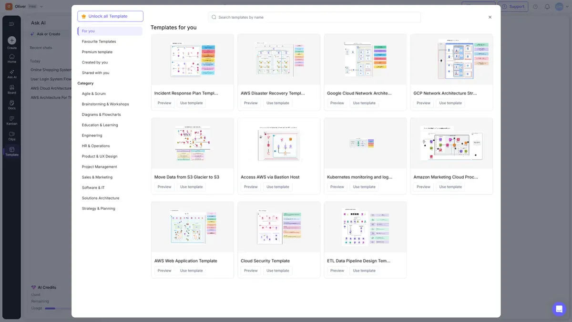Image resolution: width=572 pixels, height=322 pixels.
Task: Open the Online Shopping System recent chat
Action: pos(51,70)
